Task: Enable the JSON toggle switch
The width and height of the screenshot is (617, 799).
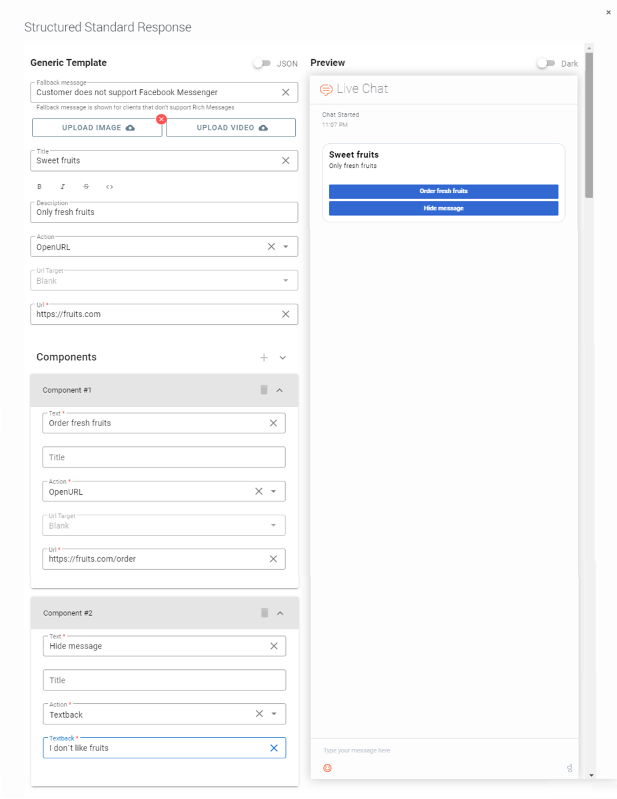Action: pos(262,63)
